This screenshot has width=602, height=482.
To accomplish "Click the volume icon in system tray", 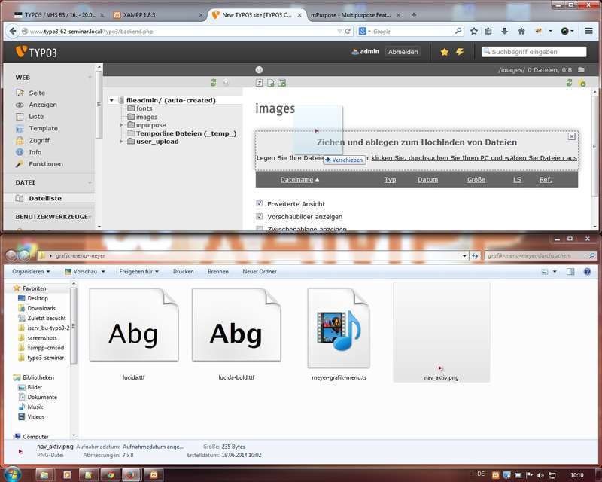I will [540, 475].
